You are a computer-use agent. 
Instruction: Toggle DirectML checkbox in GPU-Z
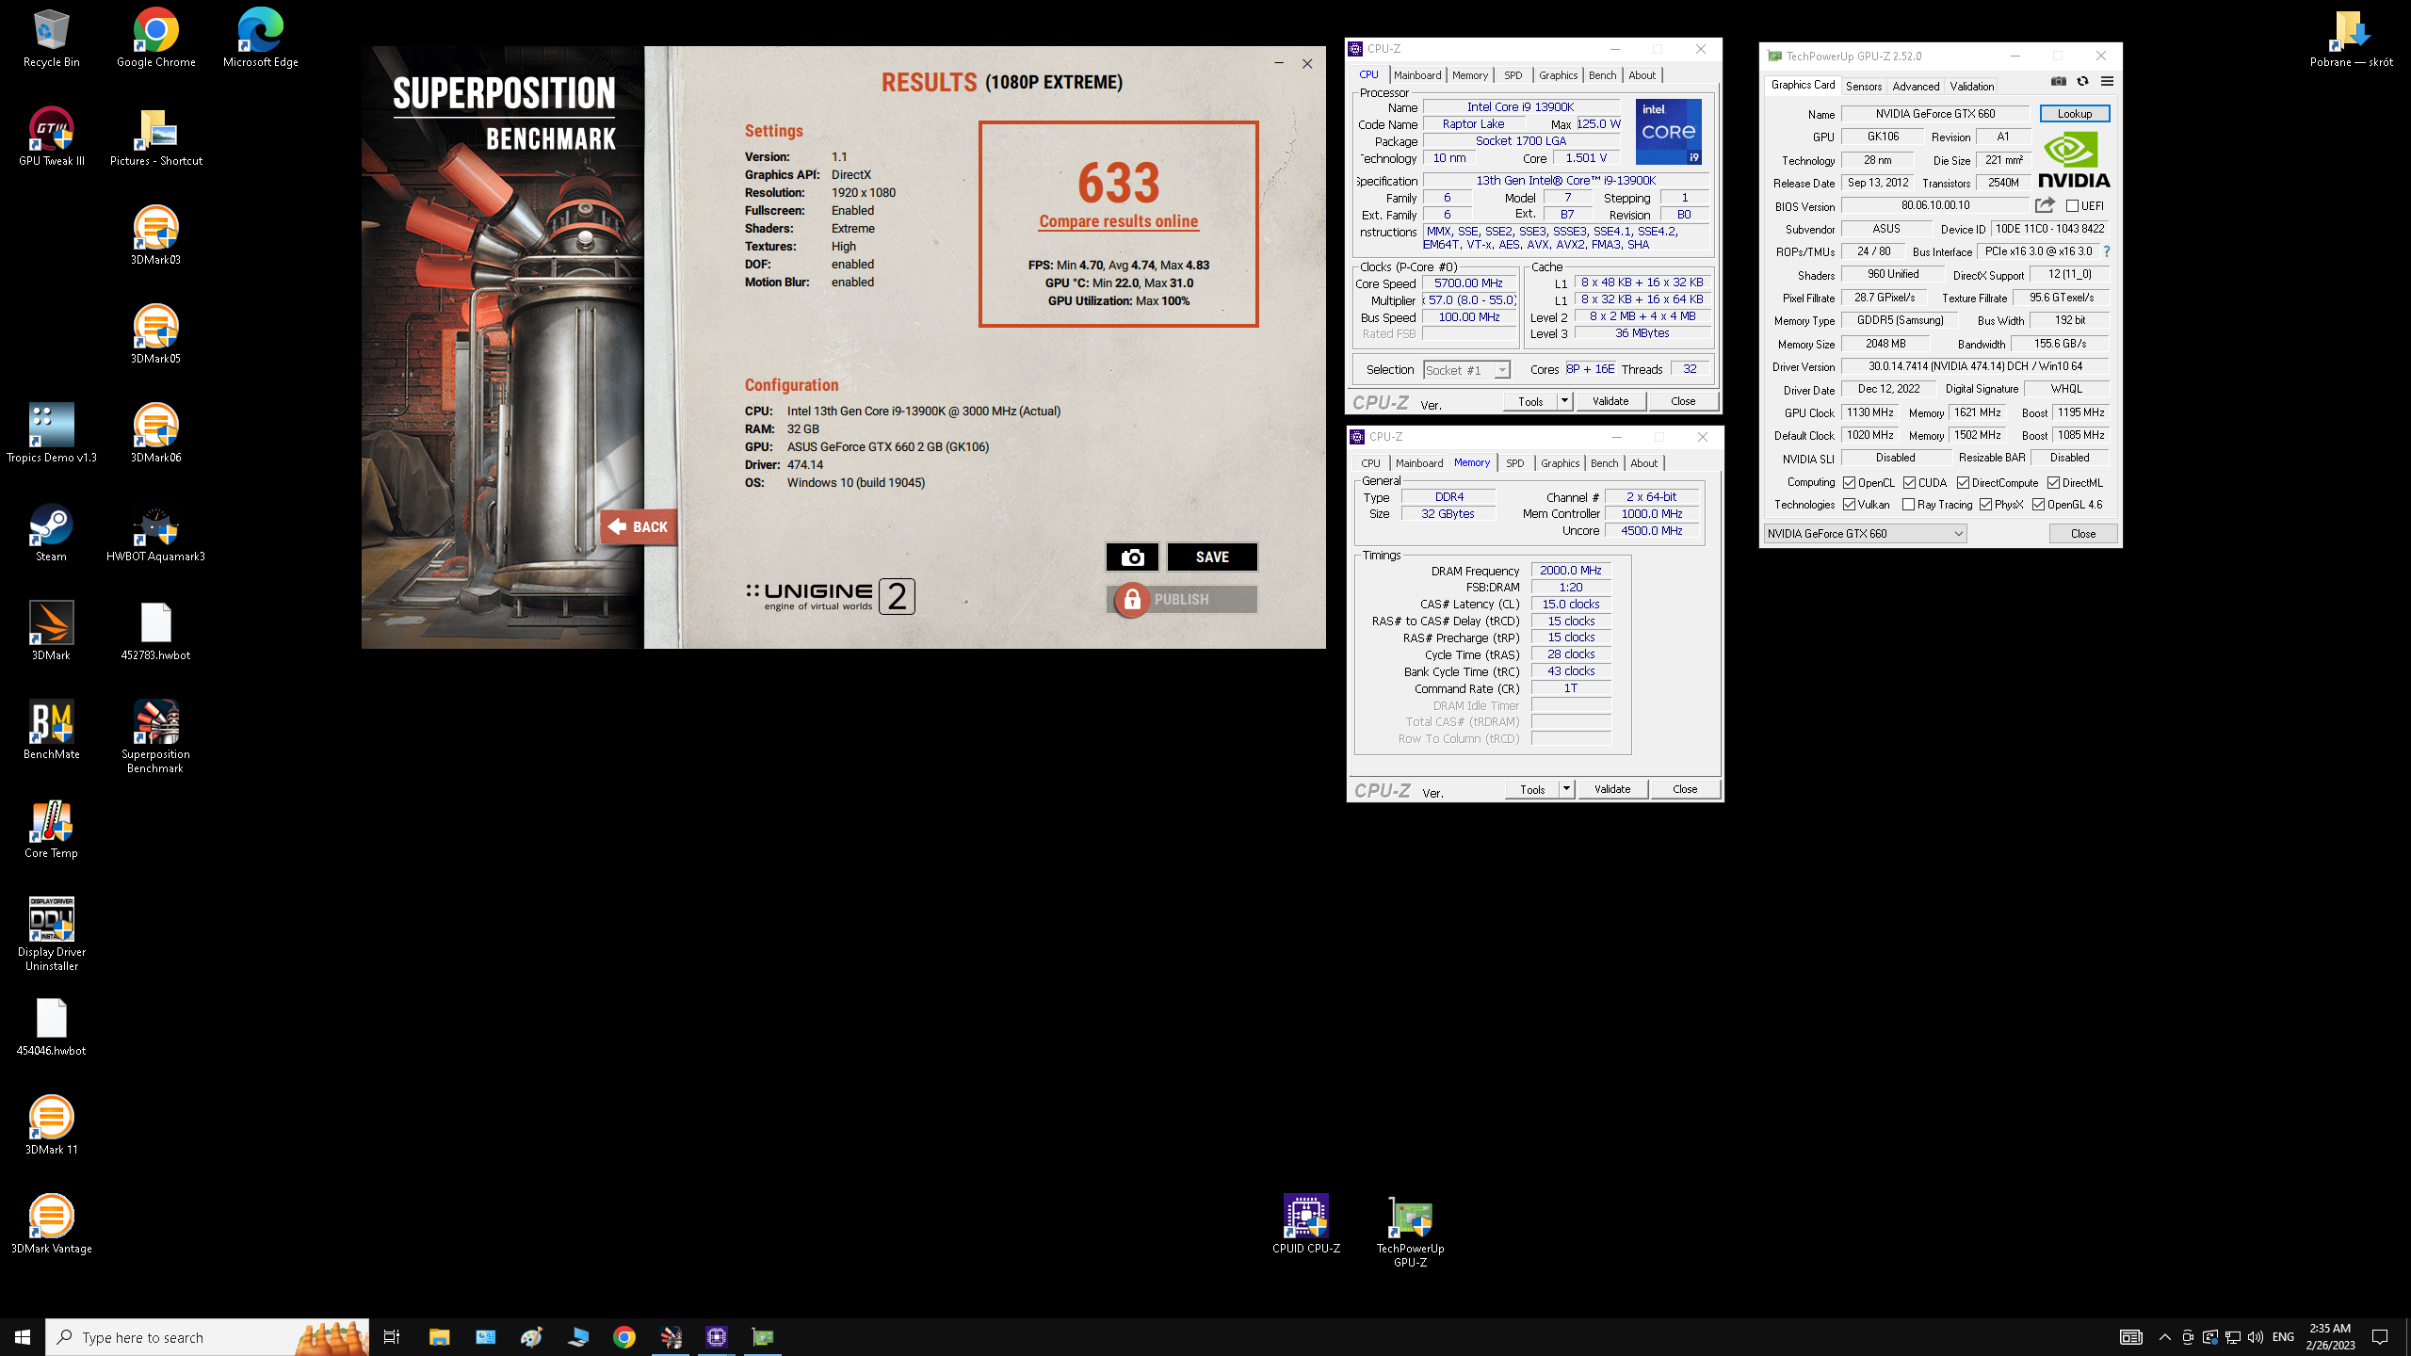[2053, 482]
